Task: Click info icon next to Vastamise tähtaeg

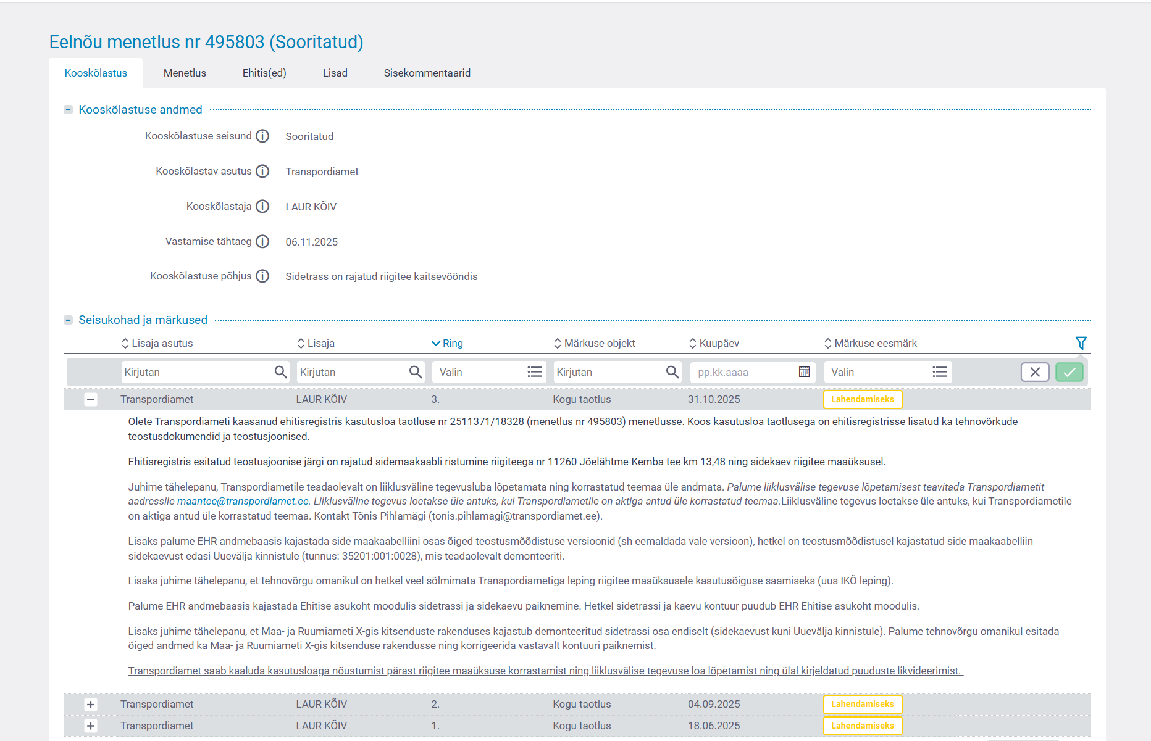Action: 262,242
